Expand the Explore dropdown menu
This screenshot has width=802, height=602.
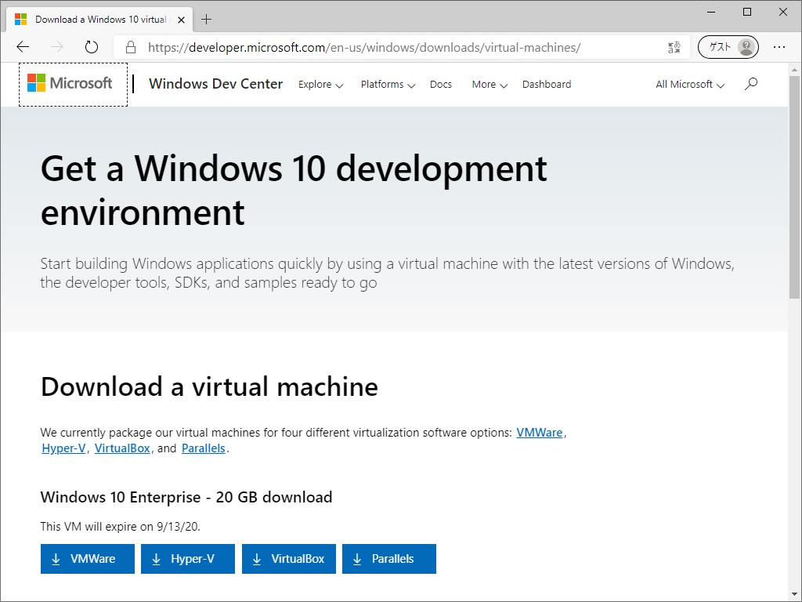point(320,85)
